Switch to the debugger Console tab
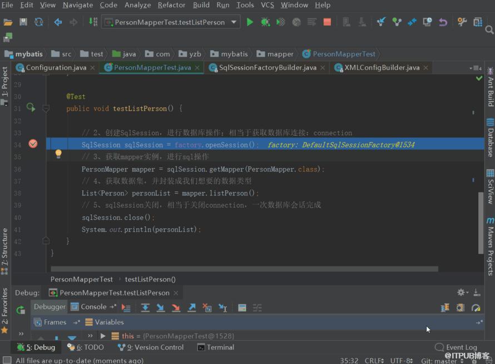Screen dimensions: 495x364 point(89,307)
